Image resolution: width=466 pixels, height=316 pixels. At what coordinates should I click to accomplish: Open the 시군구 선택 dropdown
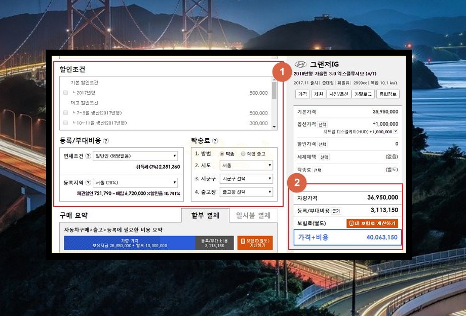click(246, 179)
